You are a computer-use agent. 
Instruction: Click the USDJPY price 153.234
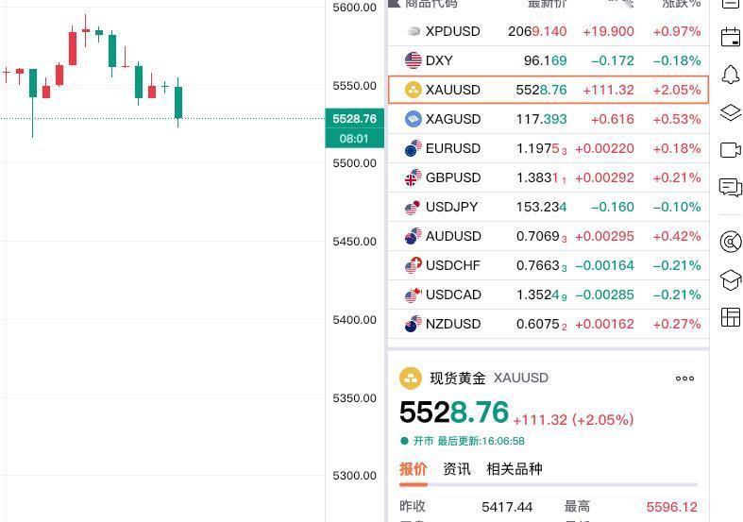click(x=542, y=207)
